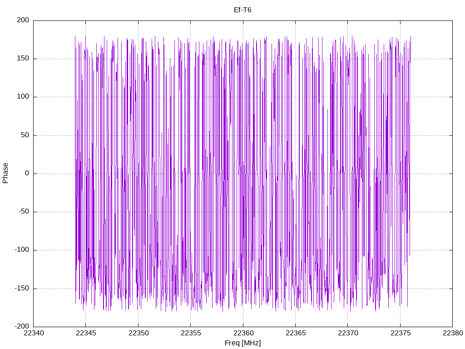Screen dimensions: 465x349
Task: Click the Phase y-axis label
Action: pyautogui.click(x=5, y=173)
